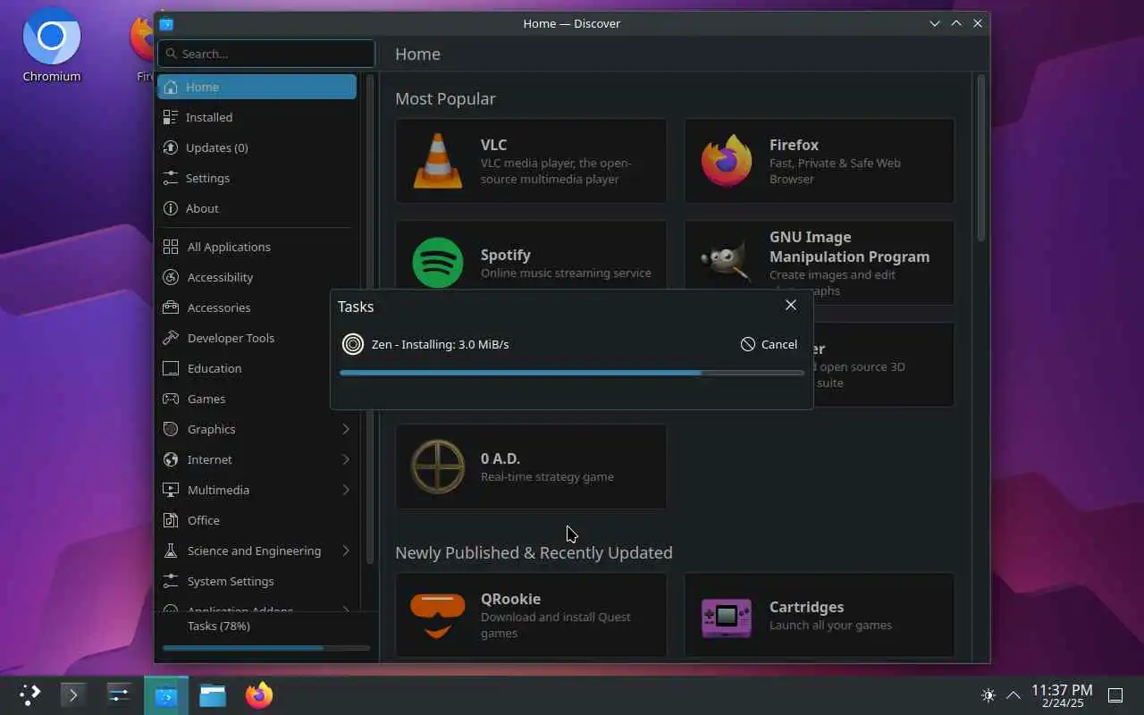Cancel the Zen installation
Image resolution: width=1144 pixels, height=715 pixels.
770,344
